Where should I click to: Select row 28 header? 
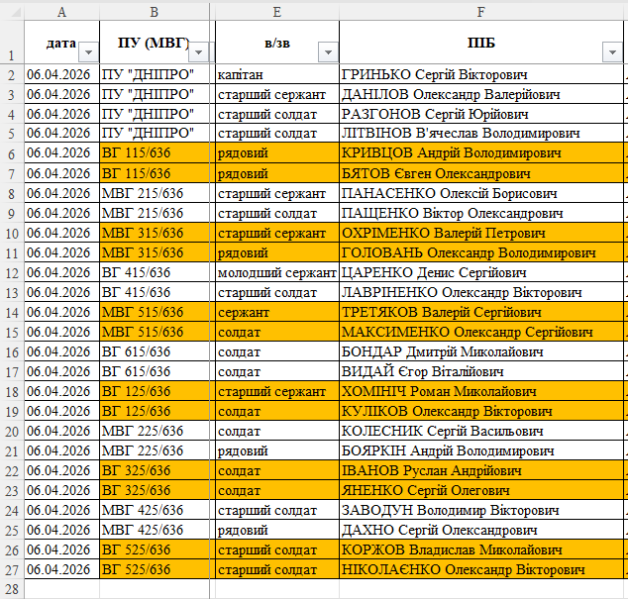click(12, 589)
